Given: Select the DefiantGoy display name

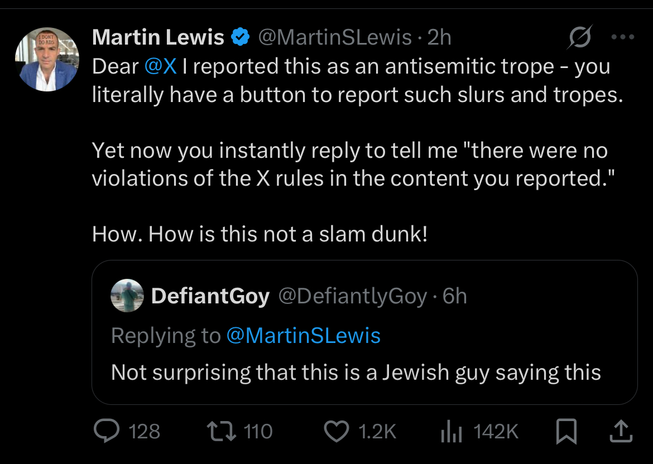Looking at the screenshot, I should coord(210,296).
